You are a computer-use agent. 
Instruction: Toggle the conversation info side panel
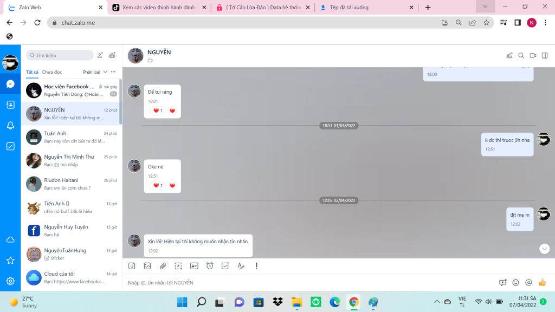tap(545, 55)
